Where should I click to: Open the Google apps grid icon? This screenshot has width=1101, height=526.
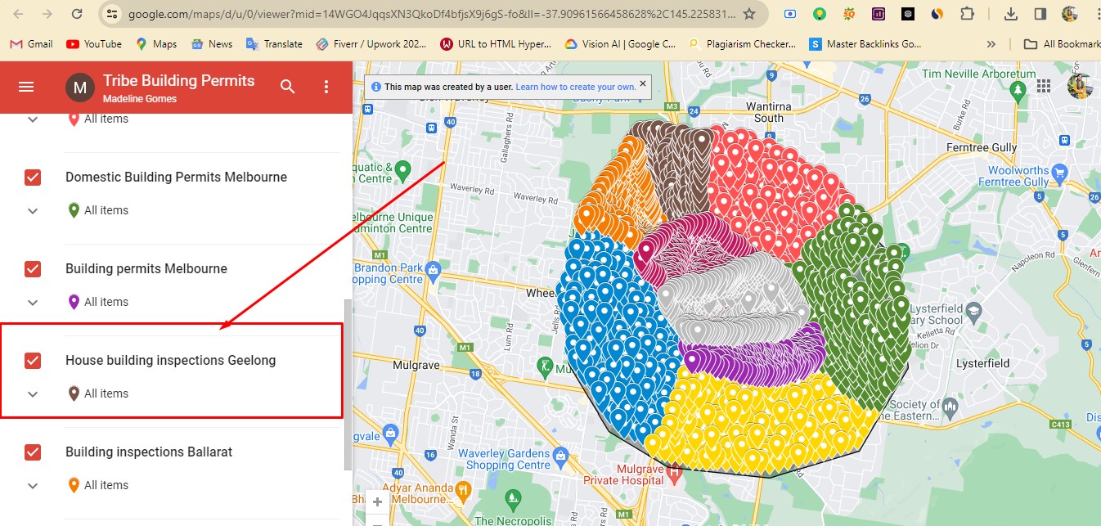1044,86
